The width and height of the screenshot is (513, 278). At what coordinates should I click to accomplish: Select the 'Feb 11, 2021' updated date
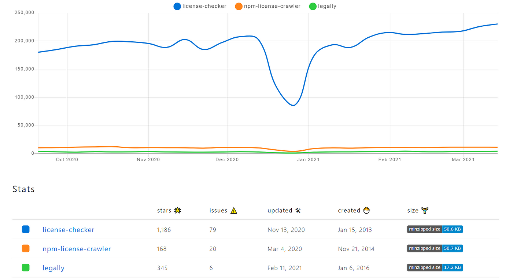(x=285, y=268)
